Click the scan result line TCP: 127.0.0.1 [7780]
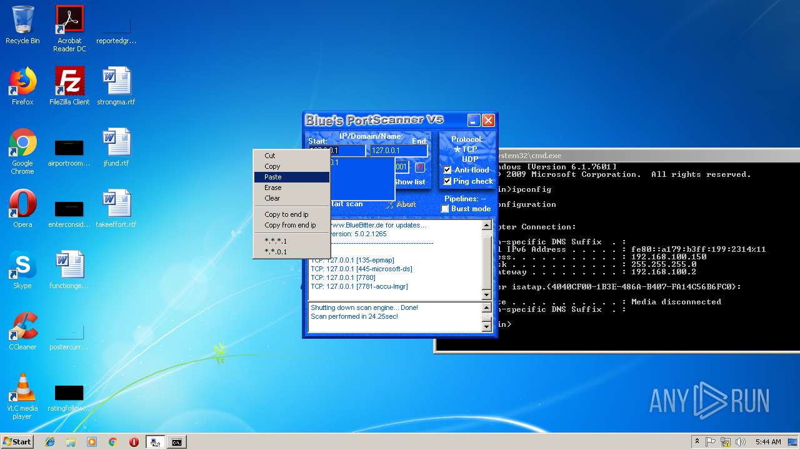The image size is (800, 450). point(343,277)
